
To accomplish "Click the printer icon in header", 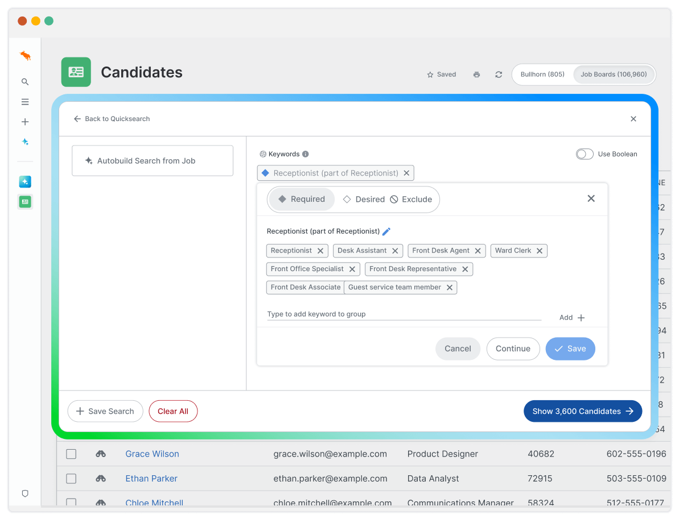I will pos(476,74).
